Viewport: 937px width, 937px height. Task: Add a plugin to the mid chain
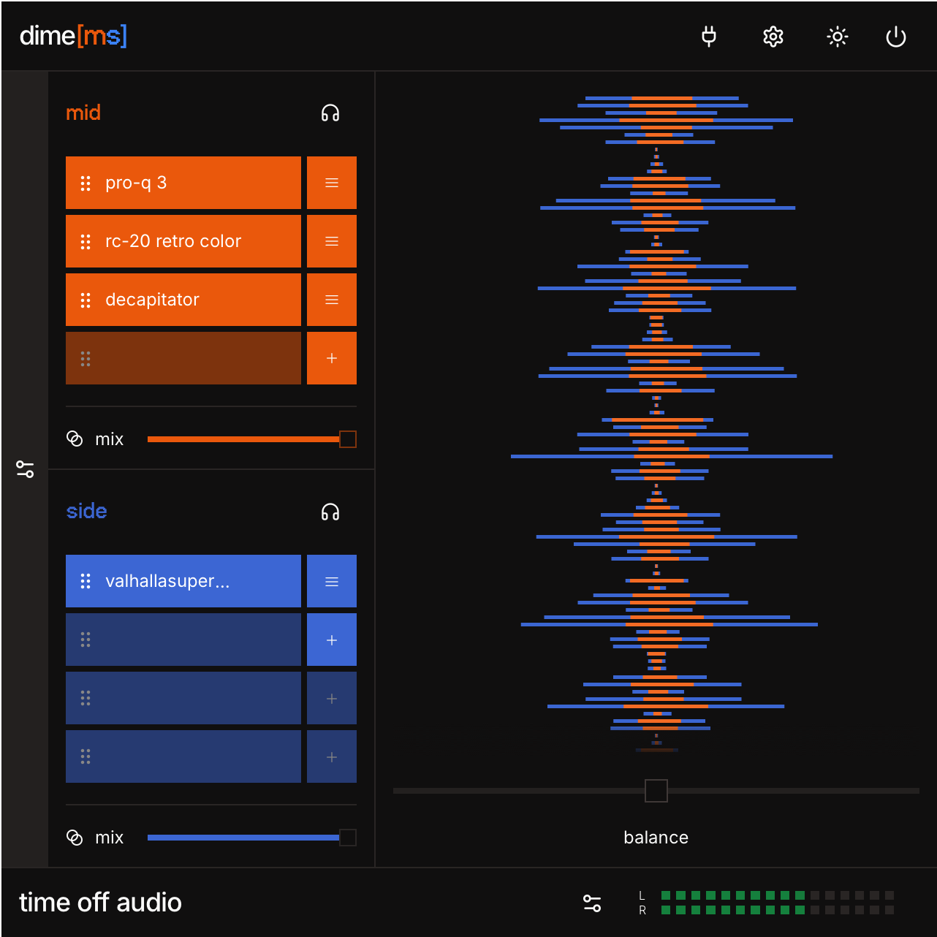[x=332, y=358]
